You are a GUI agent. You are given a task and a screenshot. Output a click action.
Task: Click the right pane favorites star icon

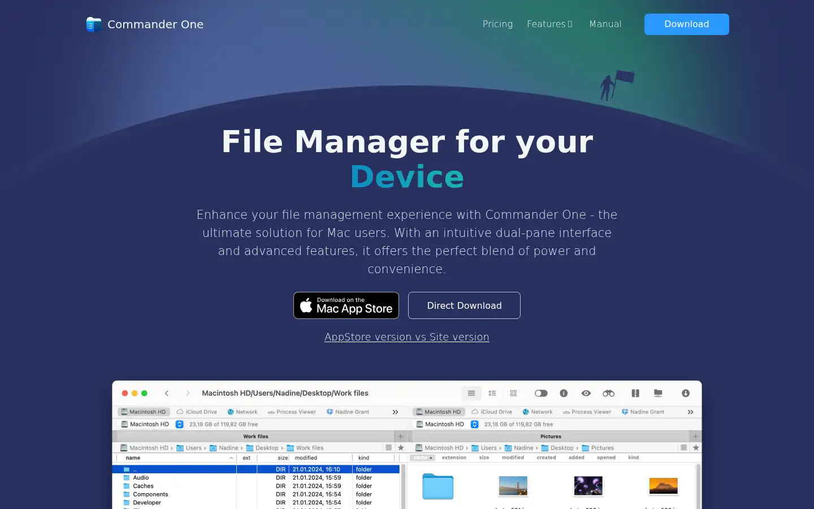click(696, 447)
